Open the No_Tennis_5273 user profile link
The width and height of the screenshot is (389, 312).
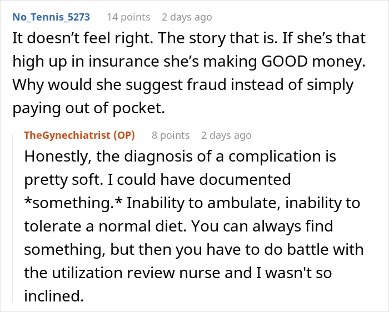click(51, 17)
